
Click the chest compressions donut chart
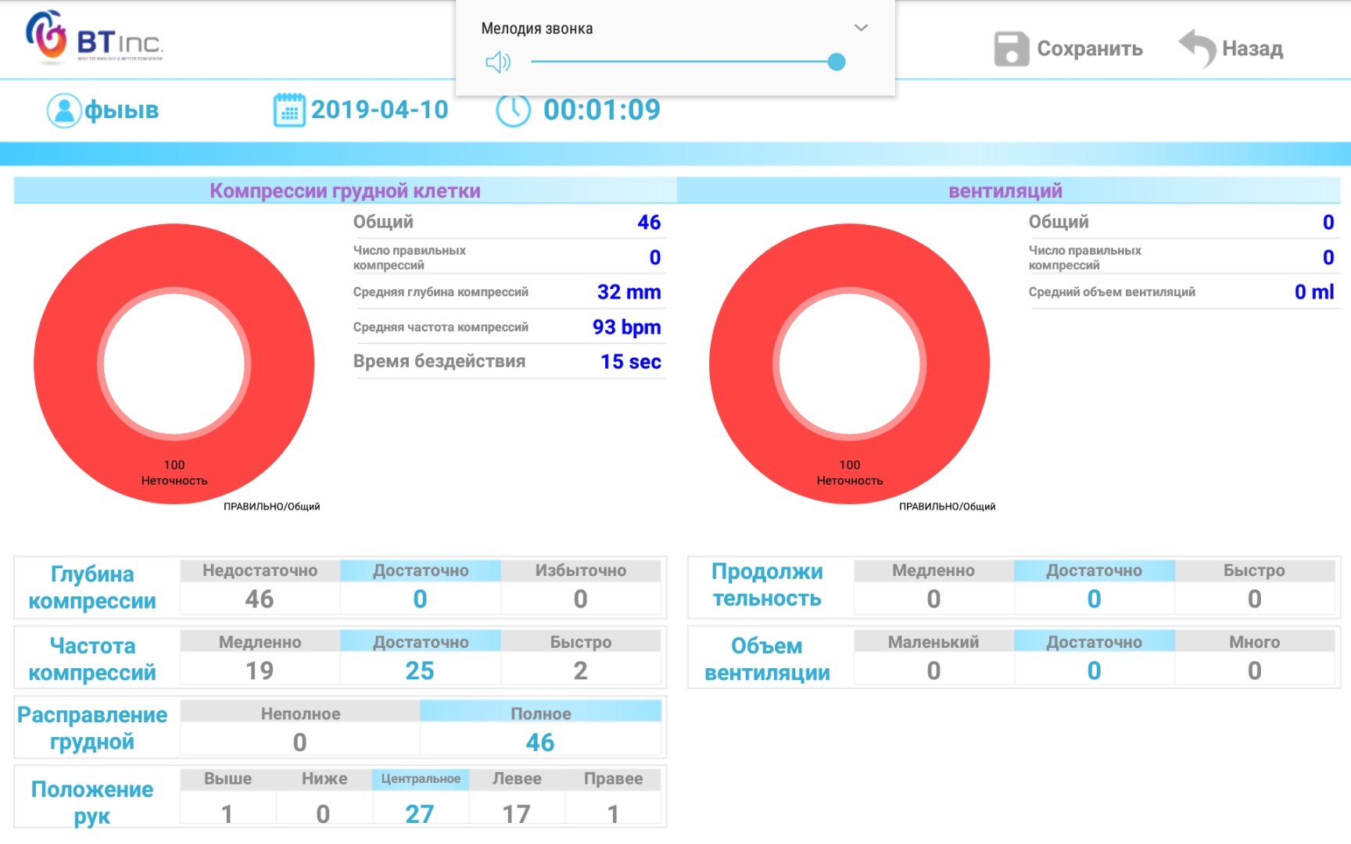click(x=174, y=364)
